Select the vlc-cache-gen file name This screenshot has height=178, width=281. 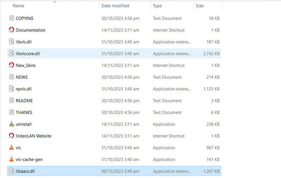(x=29, y=160)
